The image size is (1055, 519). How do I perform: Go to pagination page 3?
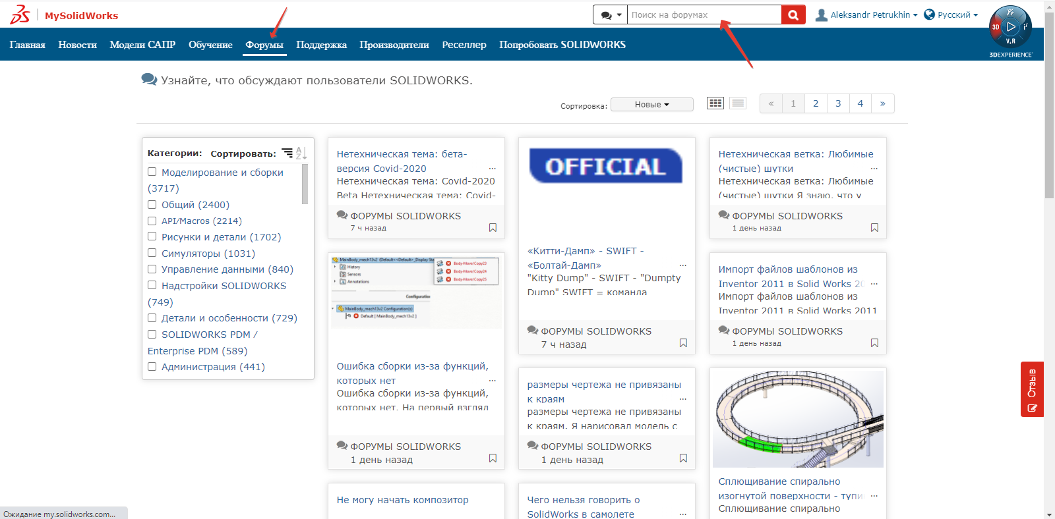pyautogui.click(x=838, y=103)
